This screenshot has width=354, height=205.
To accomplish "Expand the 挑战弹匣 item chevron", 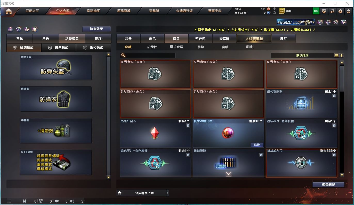I will (229, 174).
